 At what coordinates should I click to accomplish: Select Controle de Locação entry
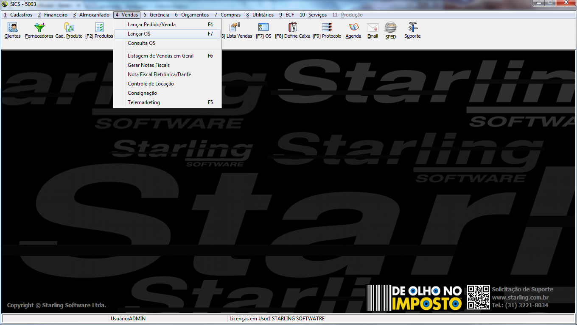pyautogui.click(x=167, y=84)
